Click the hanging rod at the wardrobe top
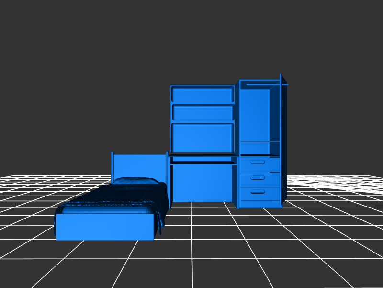The height and width of the screenshot is (288, 383). click(x=263, y=85)
